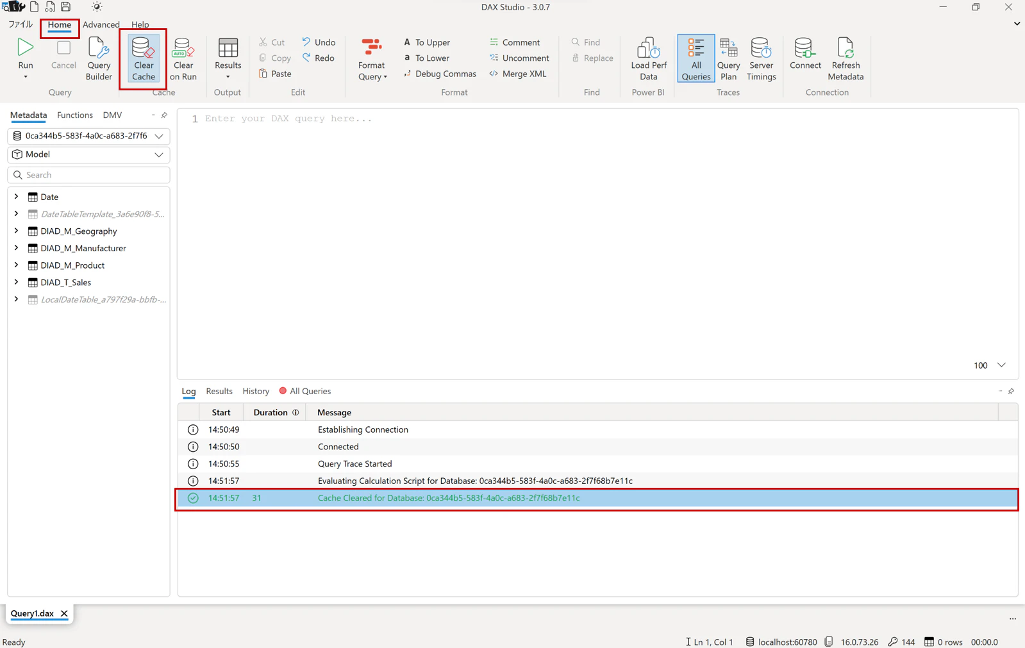The width and height of the screenshot is (1025, 648).
Task: Open the Query Plan trace
Action: 728,58
